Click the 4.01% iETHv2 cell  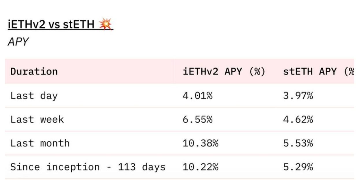coord(198,96)
